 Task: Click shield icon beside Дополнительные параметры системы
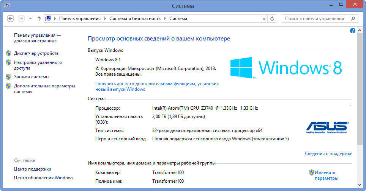(x=8, y=86)
